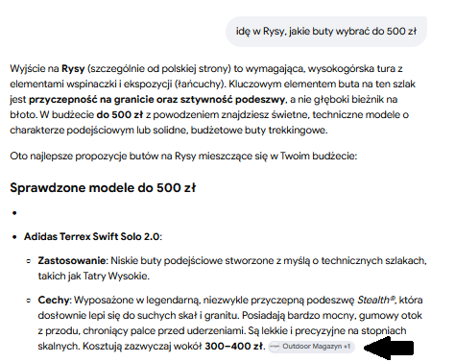Click the small Outdoor Magazyn source favicon
This screenshot has width=455, height=362.
click(275, 347)
